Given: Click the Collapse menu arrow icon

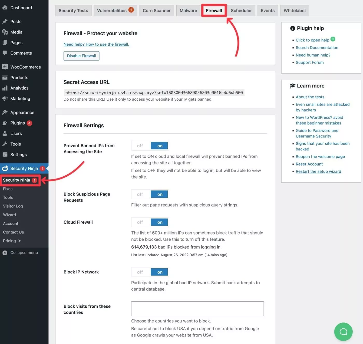Looking at the screenshot, I should click(x=5, y=253).
